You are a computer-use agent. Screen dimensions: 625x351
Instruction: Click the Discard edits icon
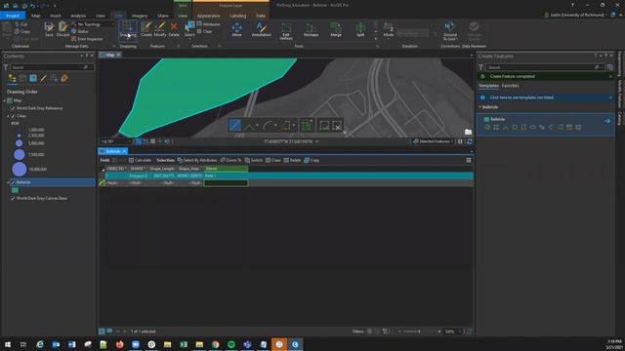62,29
